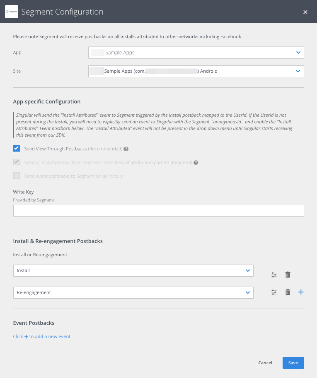Delete the Re-engagement postback row
Image resolution: width=317 pixels, height=378 pixels.
(x=288, y=292)
